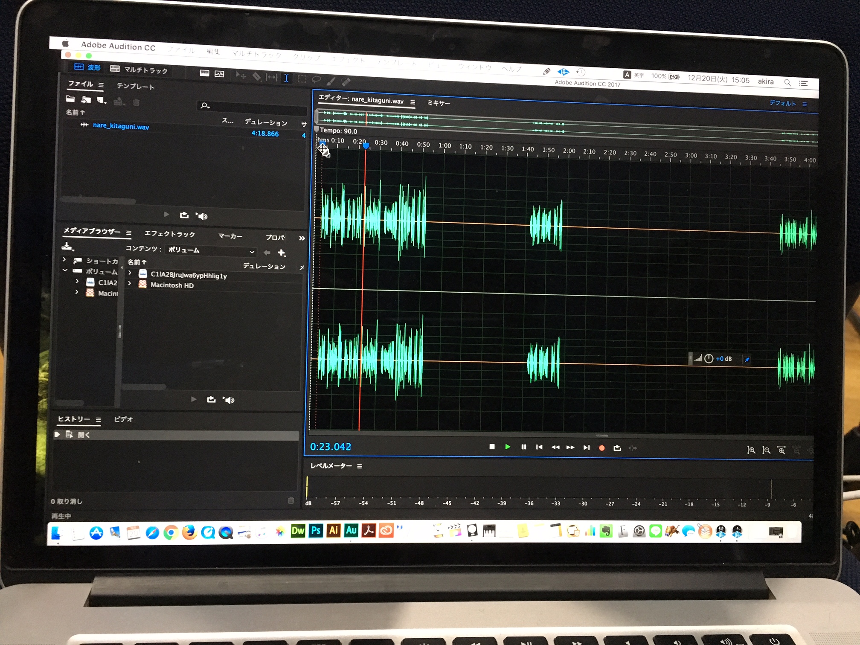Move playhead to next marker
This screenshot has width=860, height=645.
(587, 447)
